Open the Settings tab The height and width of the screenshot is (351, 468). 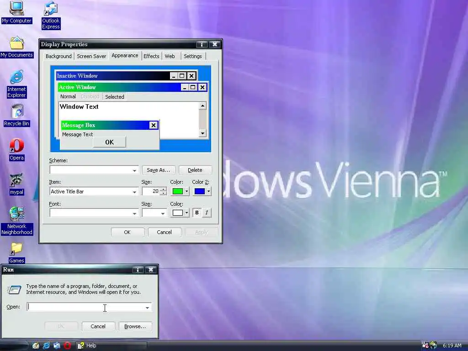pos(193,56)
